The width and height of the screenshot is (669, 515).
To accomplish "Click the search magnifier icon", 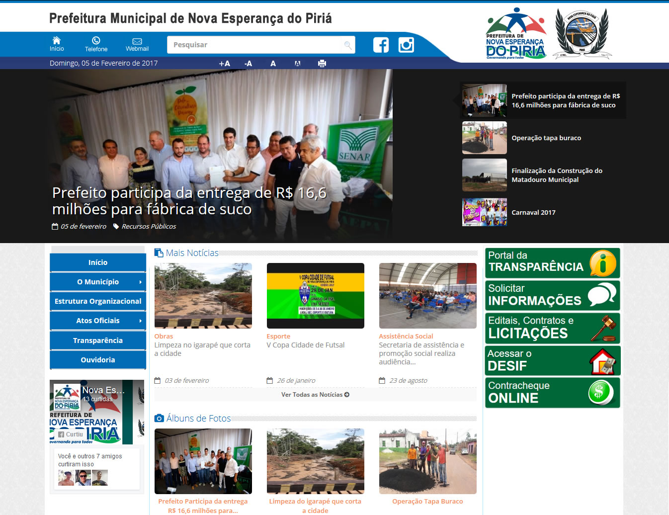I will (x=347, y=45).
